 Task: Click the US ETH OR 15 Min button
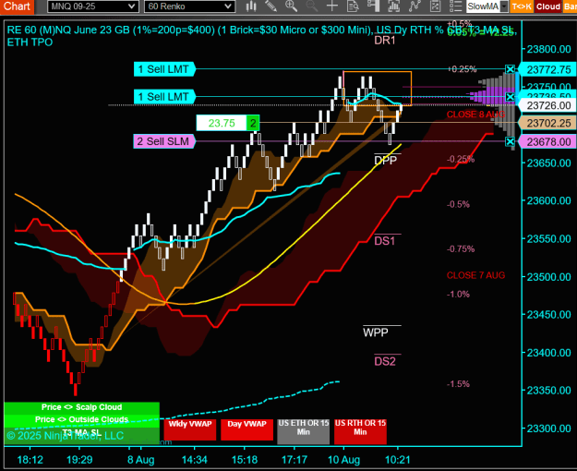coord(303,431)
